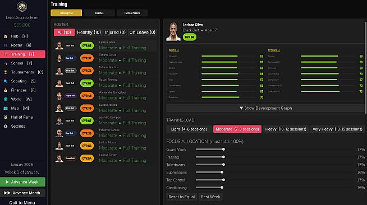This screenshot has height=205, width=367.
Task: Click Larissa Silva's large portrait
Action: pyautogui.click(x=173, y=31)
